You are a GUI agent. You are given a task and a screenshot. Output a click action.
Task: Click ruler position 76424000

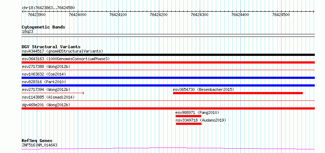click(77, 15)
